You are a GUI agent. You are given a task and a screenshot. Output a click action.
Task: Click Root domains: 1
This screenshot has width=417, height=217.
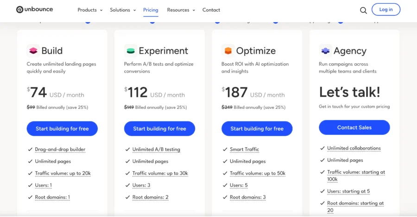coord(52,197)
